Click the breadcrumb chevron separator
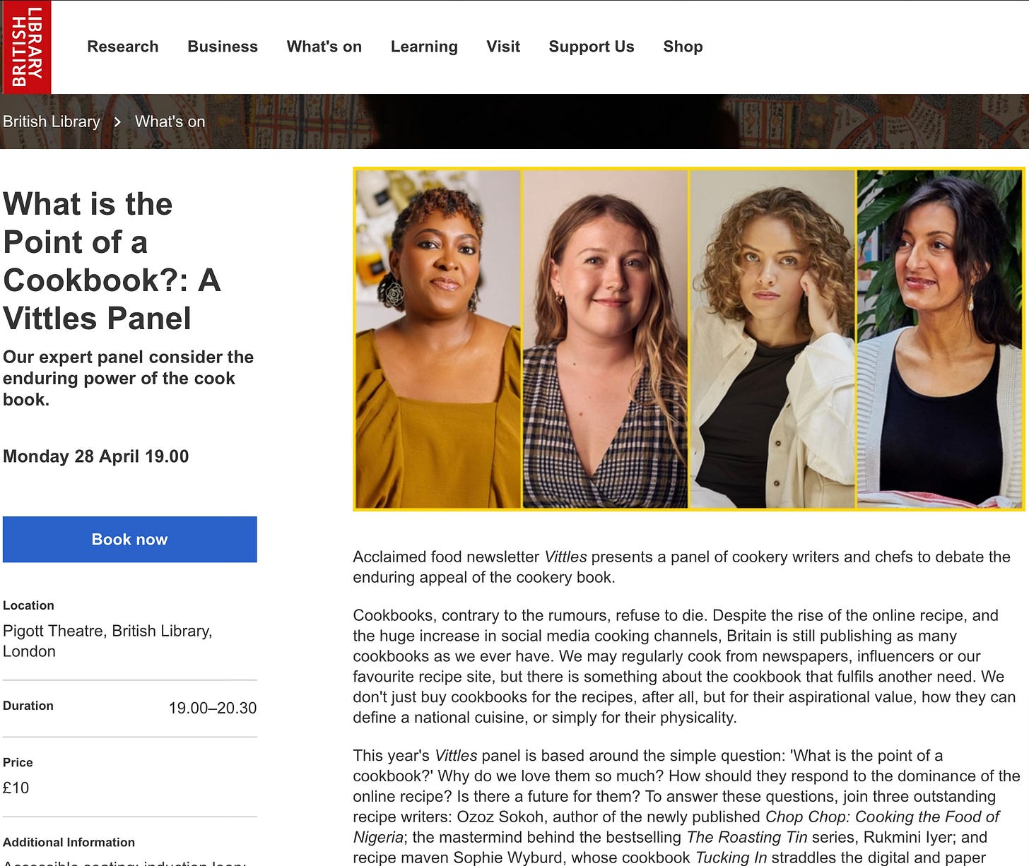 117,122
